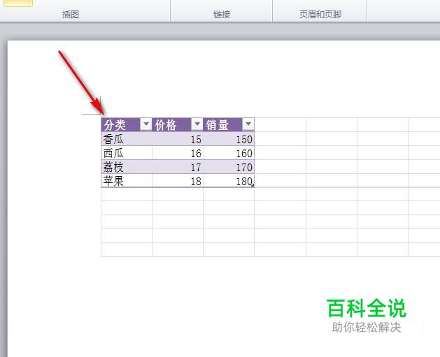Viewport: 440px width, 357px height.
Task: Click the cell containing 西瓜
Action: coord(127,153)
